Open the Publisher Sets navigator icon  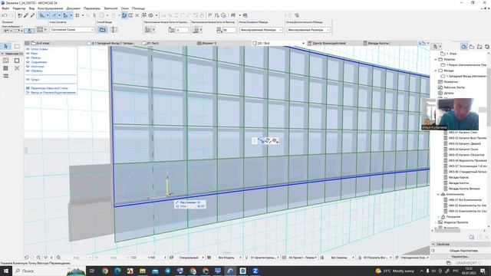click(486, 47)
